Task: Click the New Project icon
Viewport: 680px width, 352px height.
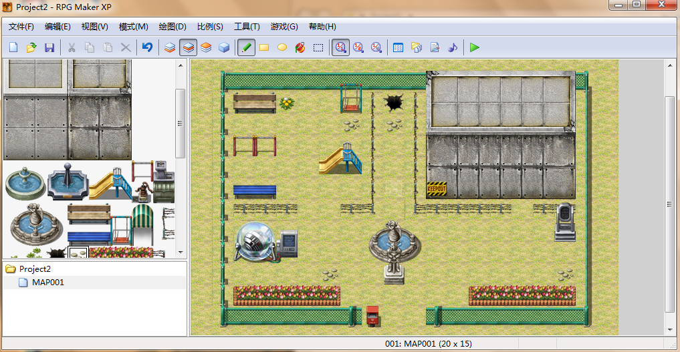Action: point(13,47)
